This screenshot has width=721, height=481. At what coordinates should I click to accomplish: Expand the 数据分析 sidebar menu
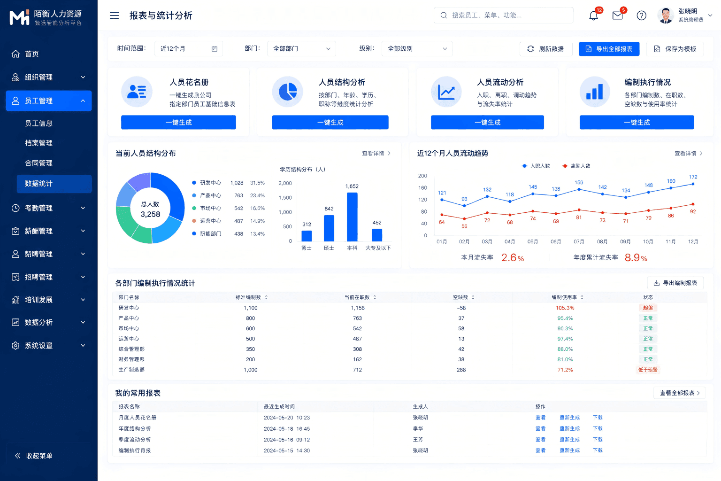point(49,322)
